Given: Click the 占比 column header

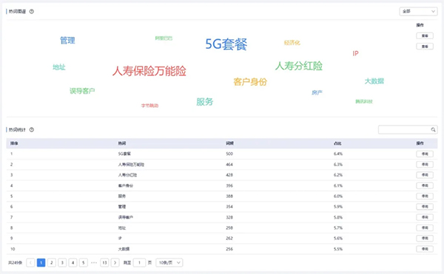Looking at the screenshot, I should point(337,143).
